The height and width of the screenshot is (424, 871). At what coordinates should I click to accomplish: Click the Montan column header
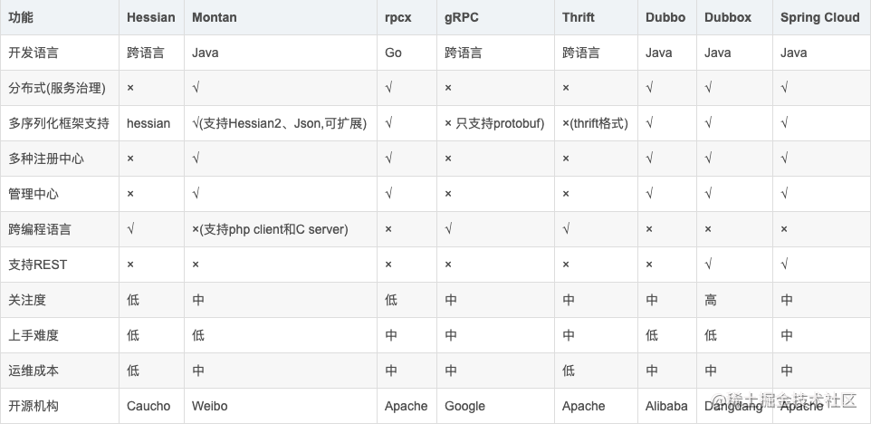pos(215,17)
